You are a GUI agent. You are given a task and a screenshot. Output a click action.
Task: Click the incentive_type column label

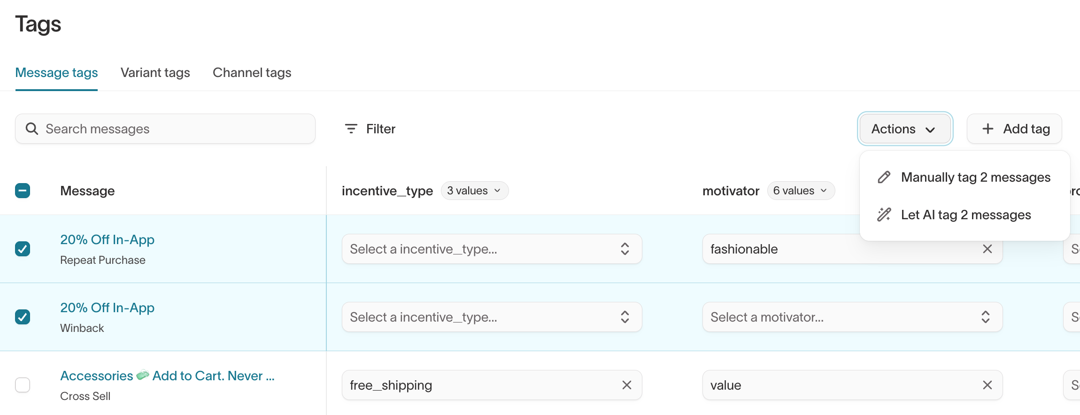coord(387,191)
